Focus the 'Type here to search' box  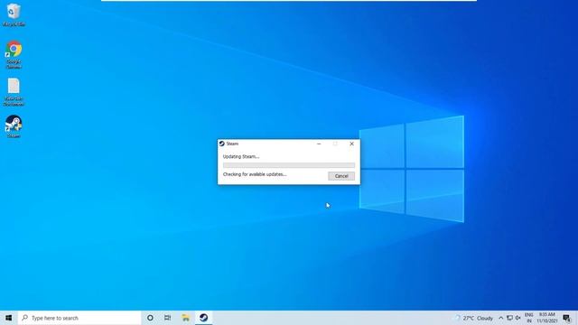point(79,318)
